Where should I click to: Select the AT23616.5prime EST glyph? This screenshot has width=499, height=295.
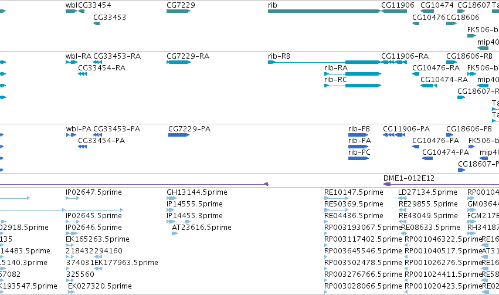click(x=175, y=233)
